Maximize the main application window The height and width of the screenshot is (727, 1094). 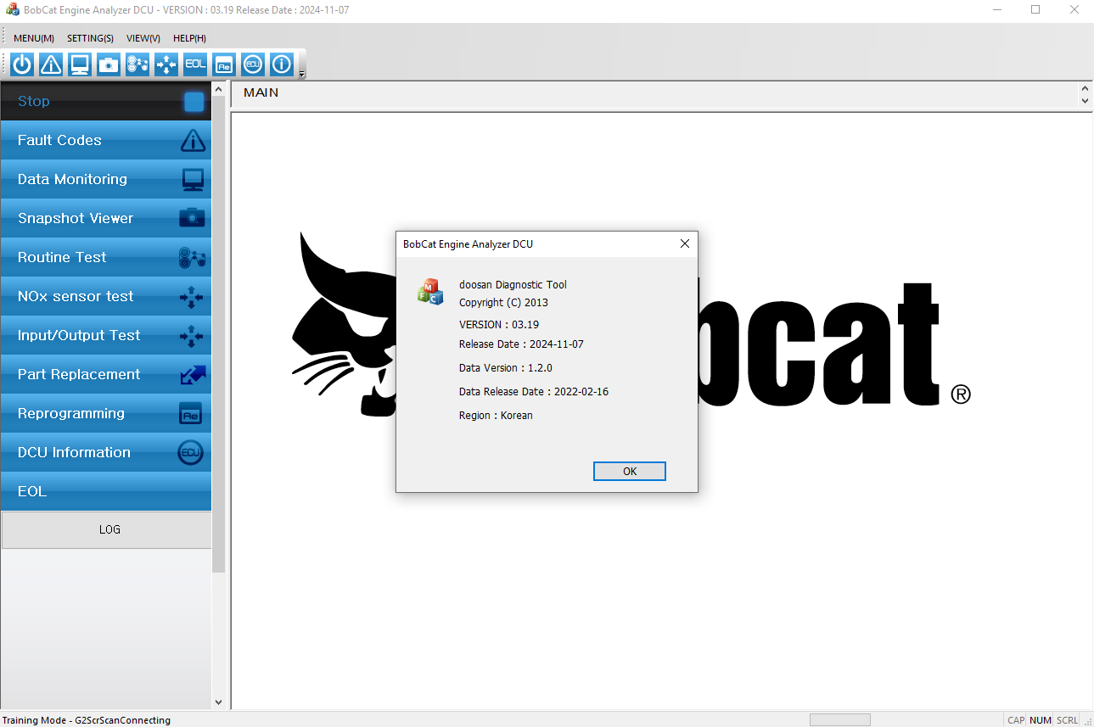click(1035, 10)
